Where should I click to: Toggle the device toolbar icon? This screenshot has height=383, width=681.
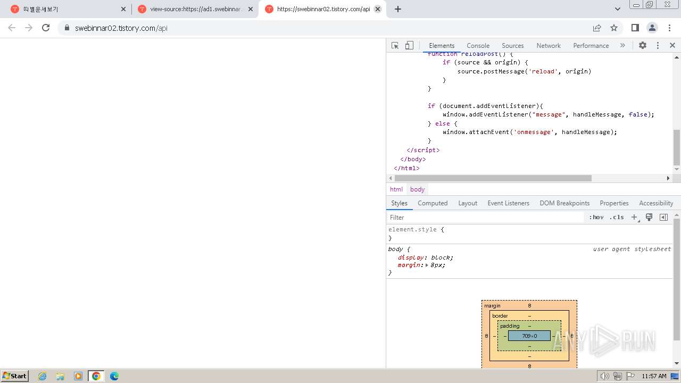click(x=409, y=46)
